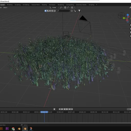Open the Animation workspace tab
Image resolution: width=131 pixels, height=131 pixels.
click(x=52, y=5)
